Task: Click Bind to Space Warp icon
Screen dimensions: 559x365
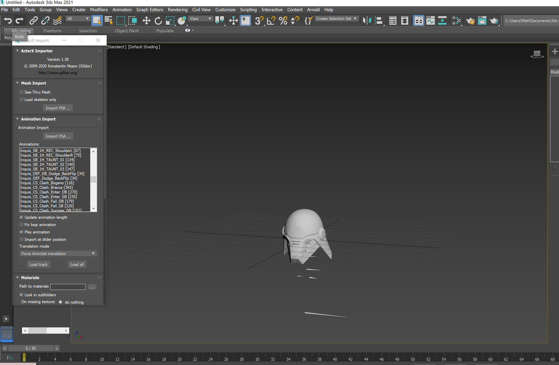Action: coord(57,21)
